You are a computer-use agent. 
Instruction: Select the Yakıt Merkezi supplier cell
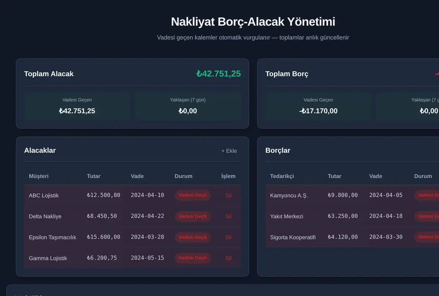(286, 216)
